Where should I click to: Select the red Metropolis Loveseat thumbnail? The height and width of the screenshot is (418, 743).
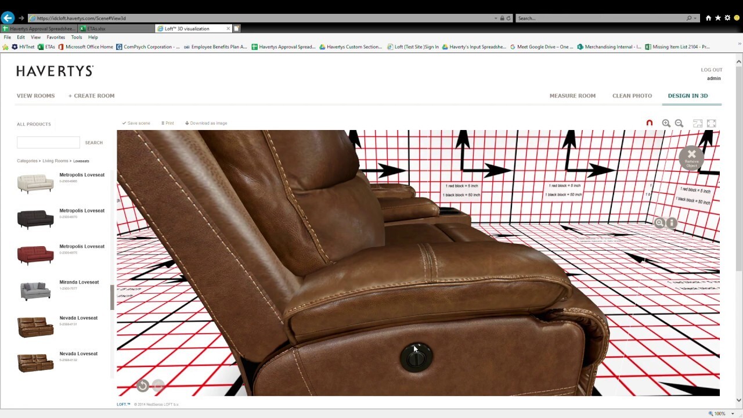click(x=35, y=255)
